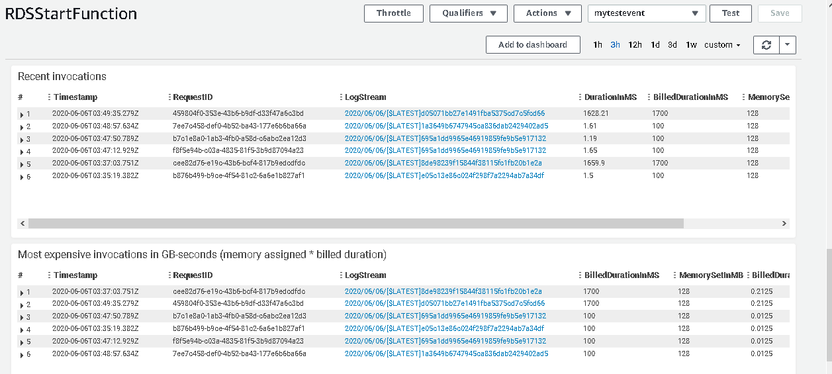Expand row 3 in Most expensive invocations
Image resolution: width=832 pixels, height=374 pixels.
click(22, 317)
